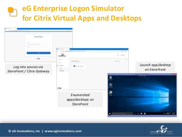Close the Desktop Viewer window
Image resolution: width=182 pixels, height=137 pixels.
175,74
